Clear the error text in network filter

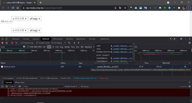coord(24,47)
